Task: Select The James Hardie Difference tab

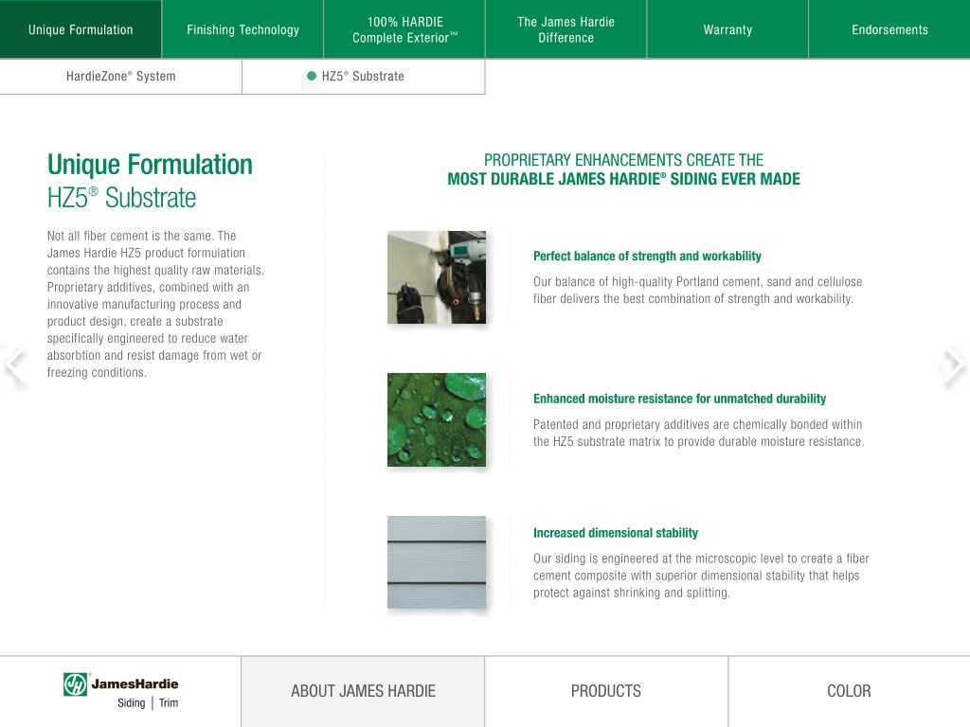Action: [566, 29]
